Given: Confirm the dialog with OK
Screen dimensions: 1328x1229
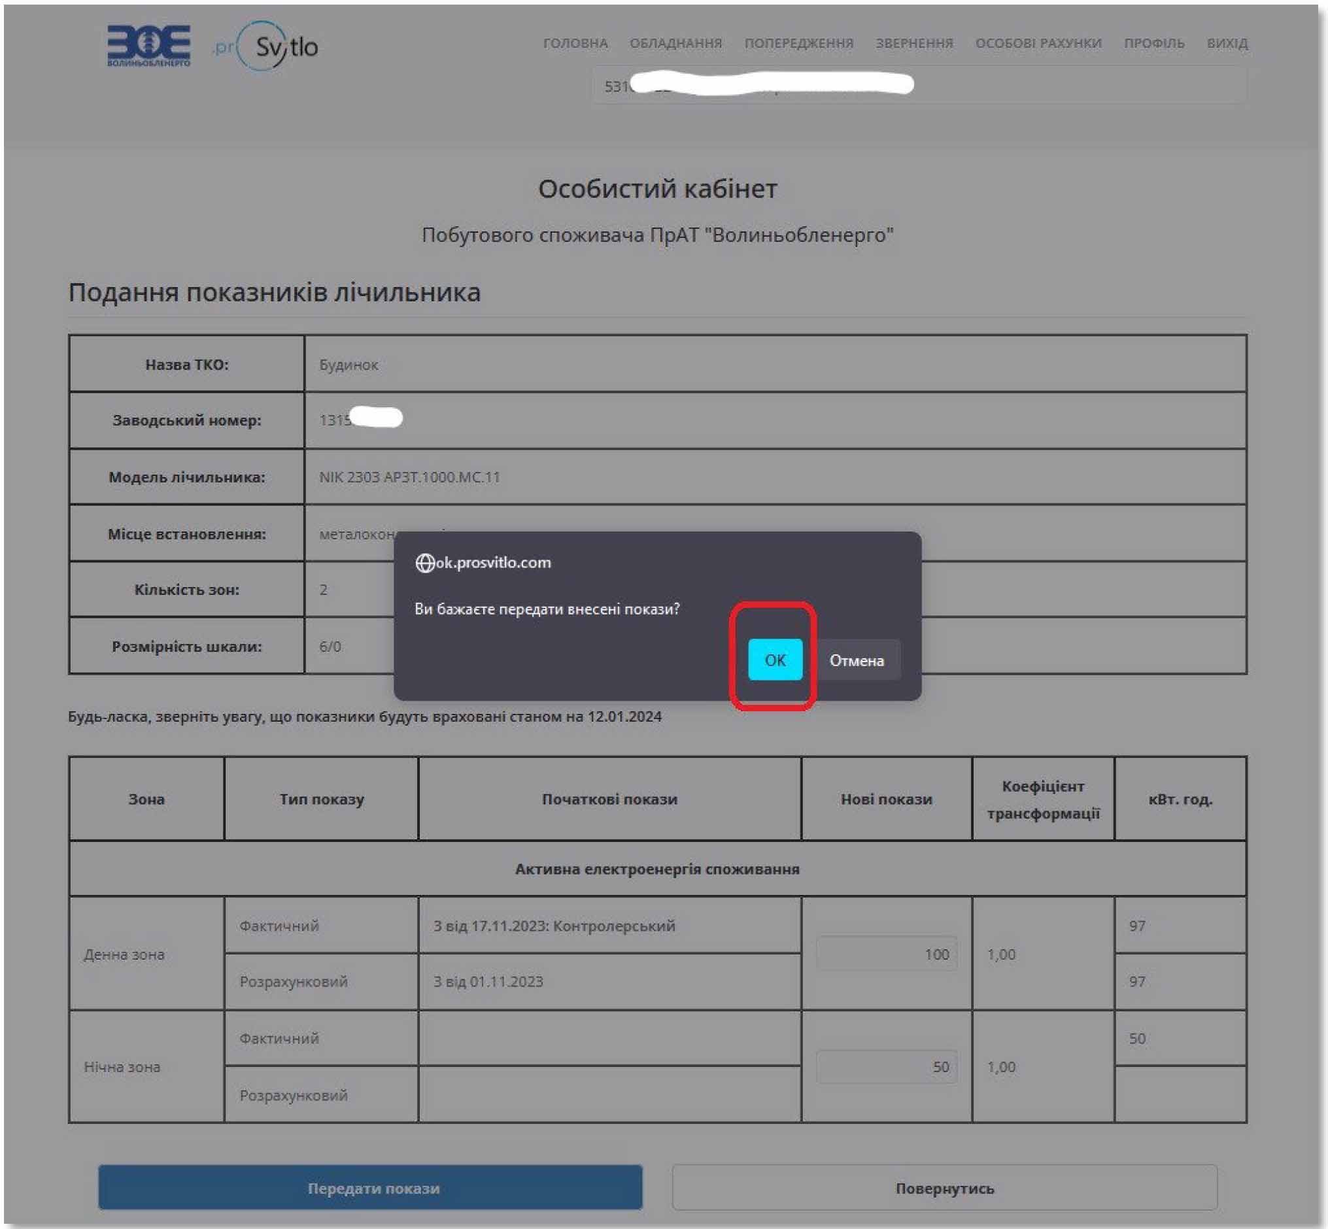Looking at the screenshot, I should click(x=774, y=660).
